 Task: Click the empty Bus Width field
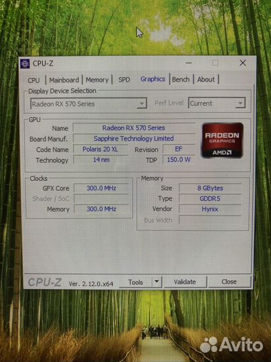pyautogui.click(x=210, y=220)
